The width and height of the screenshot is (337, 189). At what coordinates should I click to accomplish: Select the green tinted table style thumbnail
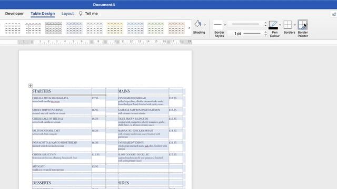(156, 28)
